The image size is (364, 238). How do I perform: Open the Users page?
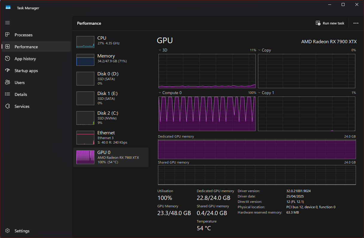tap(20, 83)
